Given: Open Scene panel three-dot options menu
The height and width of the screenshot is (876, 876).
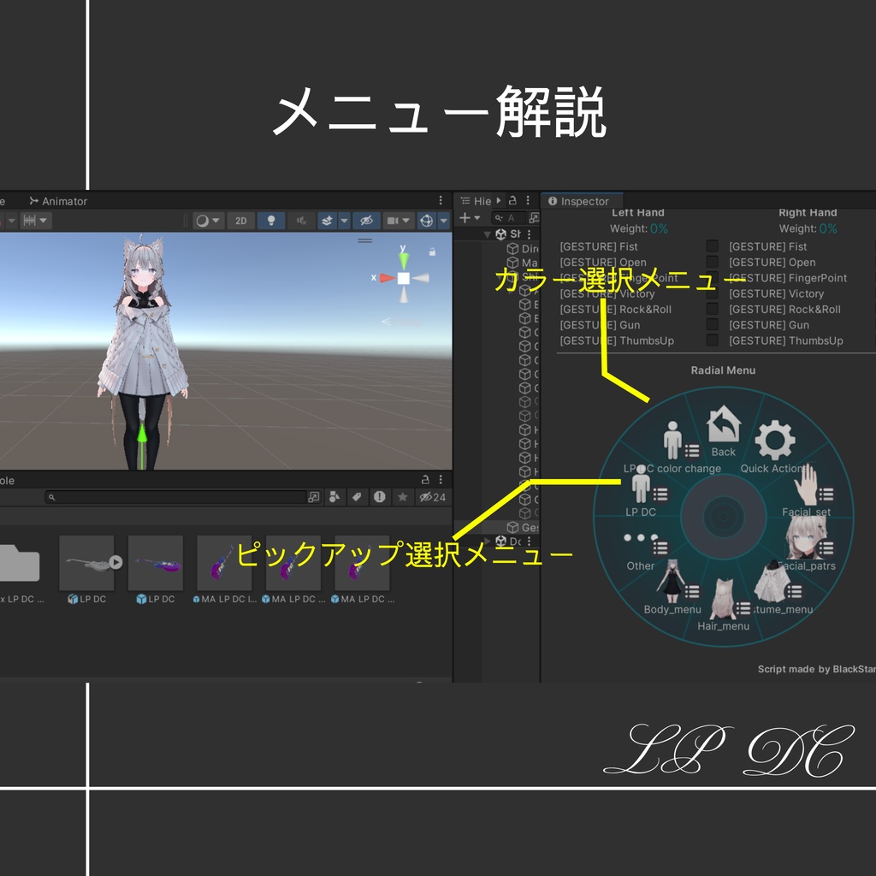Looking at the screenshot, I should tap(441, 200).
